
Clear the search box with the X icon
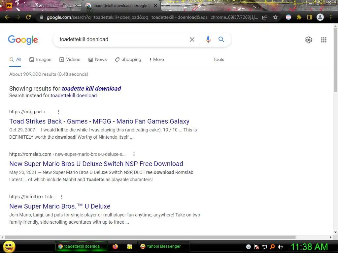[x=192, y=40]
